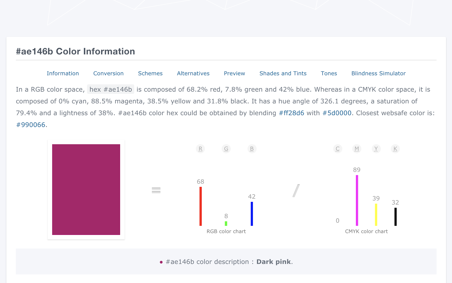The width and height of the screenshot is (452, 283).
Task: Follow the #ff28d6 color link
Action: [291, 113]
